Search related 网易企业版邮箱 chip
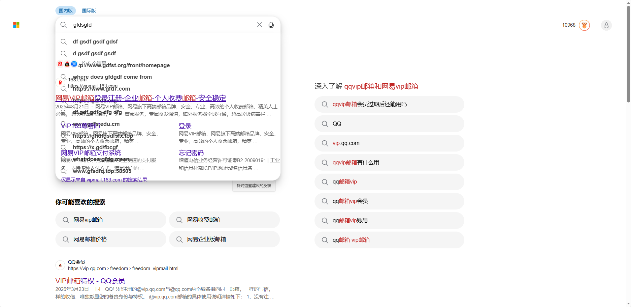Image resolution: width=631 pixels, height=307 pixels. click(224, 239)
